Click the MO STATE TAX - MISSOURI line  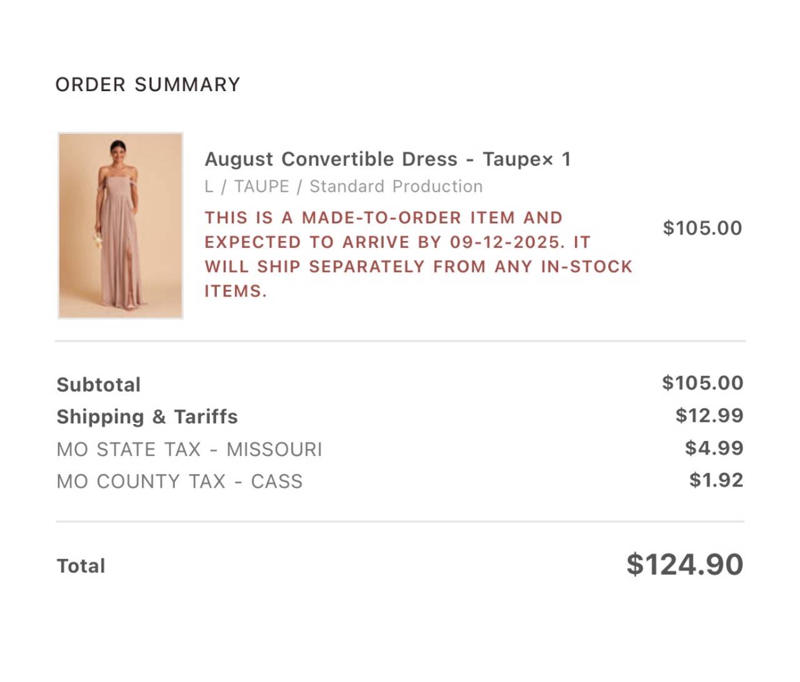(x=189, y=449)
